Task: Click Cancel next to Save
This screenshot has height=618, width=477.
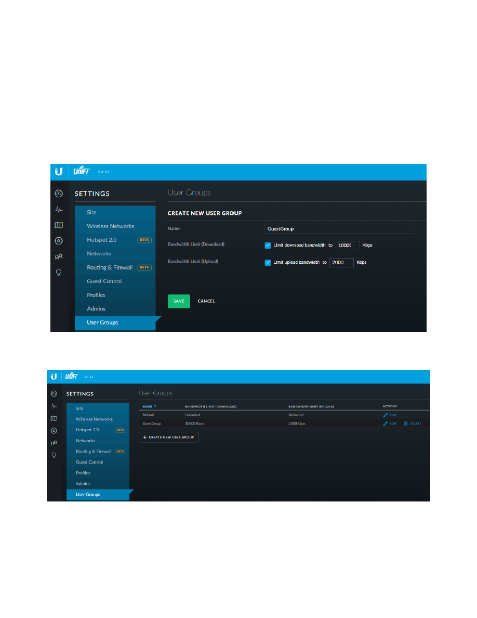Action: point(206,301)
